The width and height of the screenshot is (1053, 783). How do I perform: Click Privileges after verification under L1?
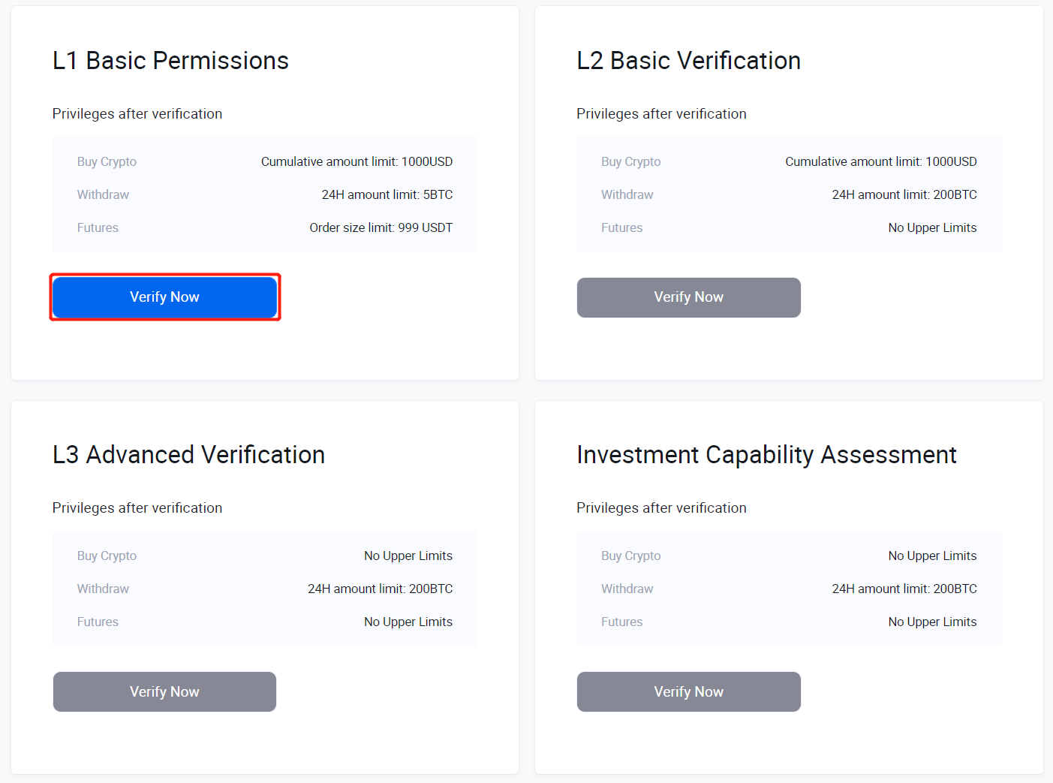point(137,114)
